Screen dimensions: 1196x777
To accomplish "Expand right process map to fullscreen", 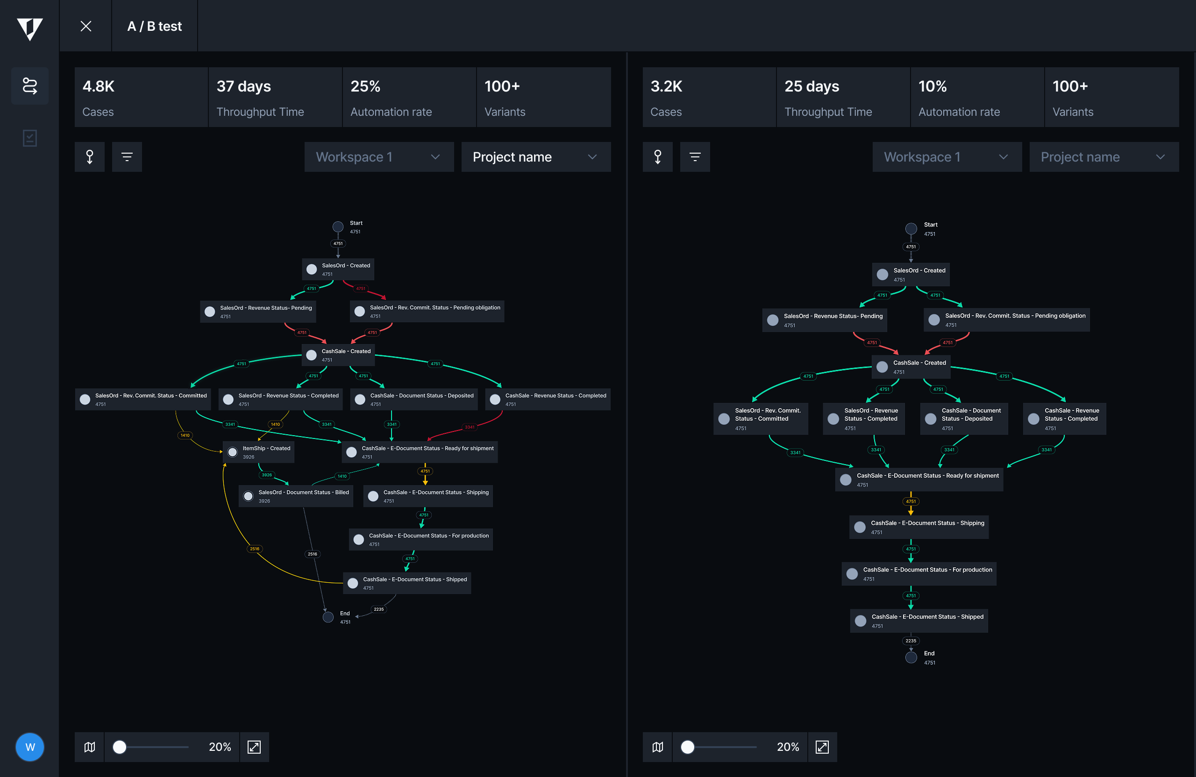I will point(822,747).
